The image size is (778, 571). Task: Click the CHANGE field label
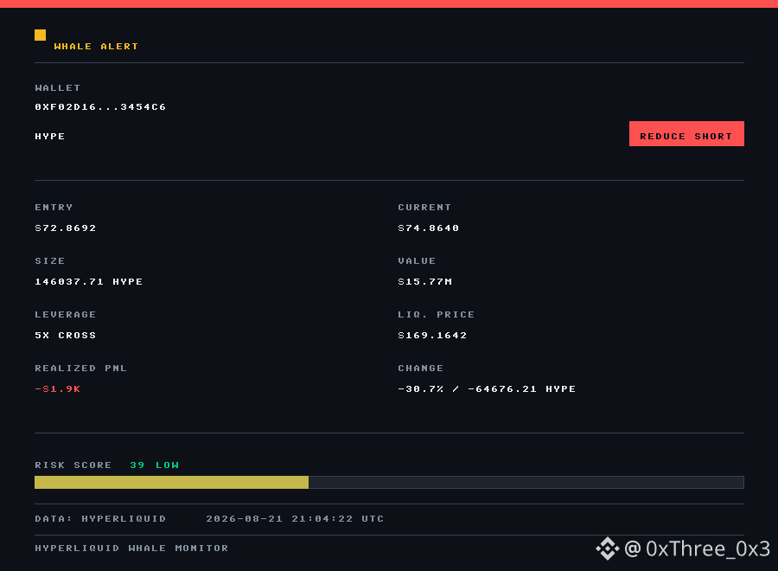421,368
